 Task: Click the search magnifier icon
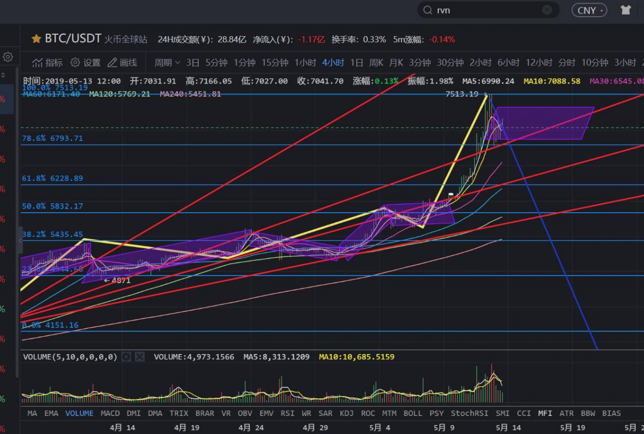pos(428,10)
